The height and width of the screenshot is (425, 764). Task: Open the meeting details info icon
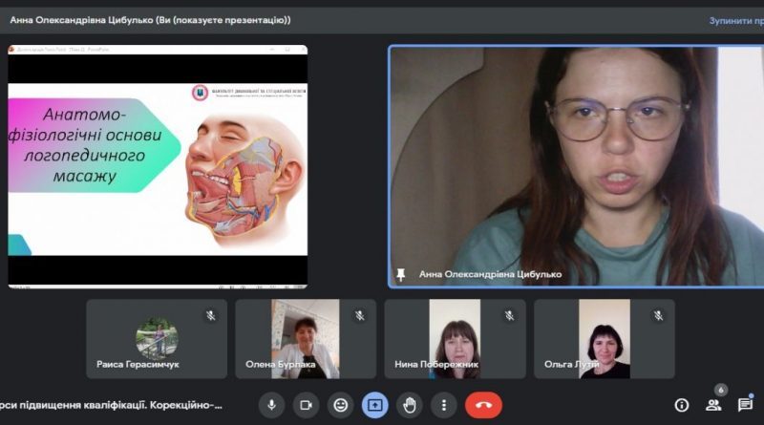(681, 405)
